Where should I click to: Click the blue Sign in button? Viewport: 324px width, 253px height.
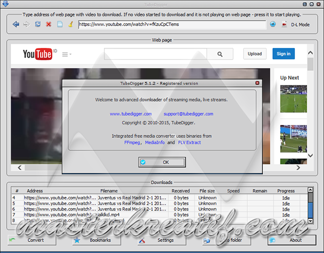pos(283,54)
